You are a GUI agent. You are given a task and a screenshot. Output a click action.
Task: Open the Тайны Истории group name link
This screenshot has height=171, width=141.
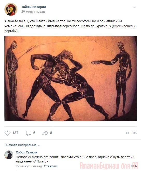coord(33,7)
